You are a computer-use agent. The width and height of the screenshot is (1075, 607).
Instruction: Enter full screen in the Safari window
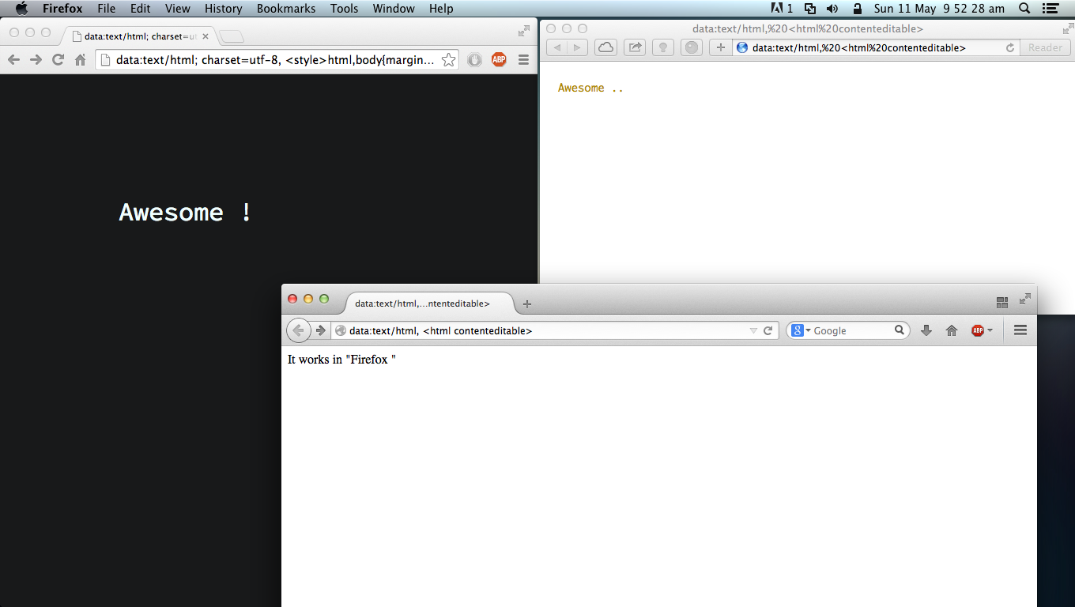tap(1068, 29)
